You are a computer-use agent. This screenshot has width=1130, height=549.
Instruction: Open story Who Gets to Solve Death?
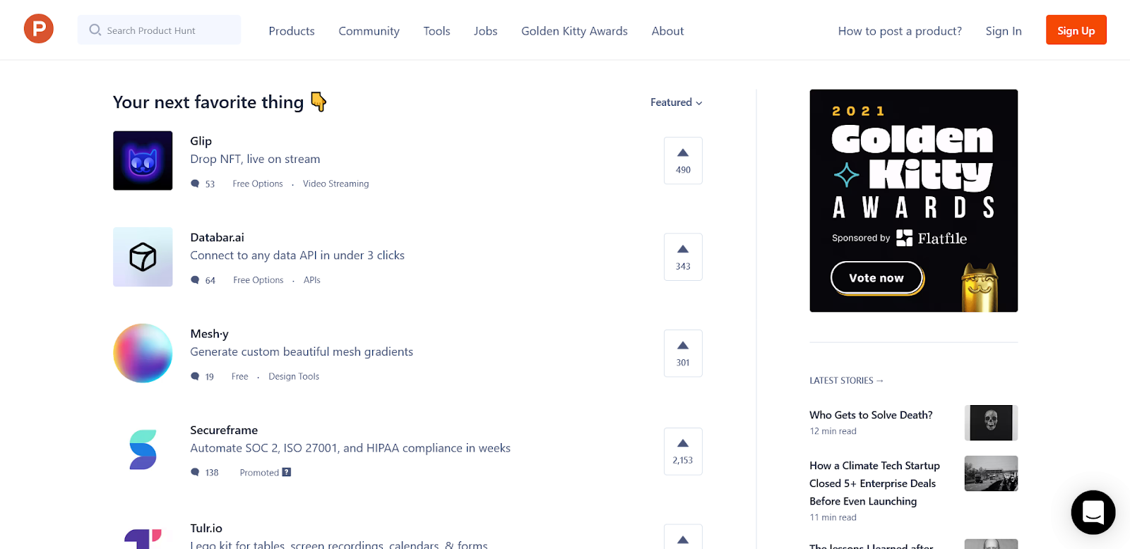click(x=871, y=415)
